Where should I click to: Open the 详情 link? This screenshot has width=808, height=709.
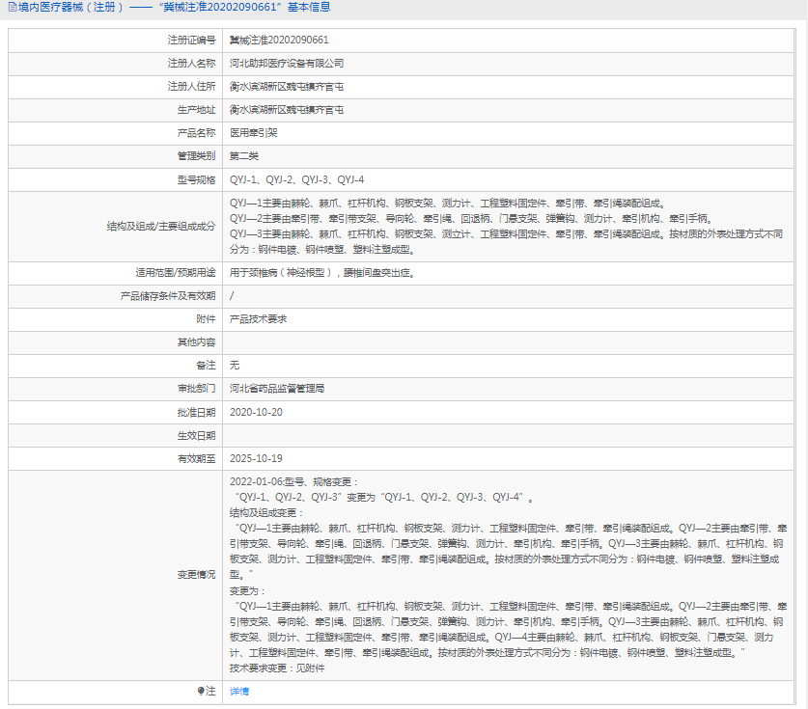(x=239, y=691)
